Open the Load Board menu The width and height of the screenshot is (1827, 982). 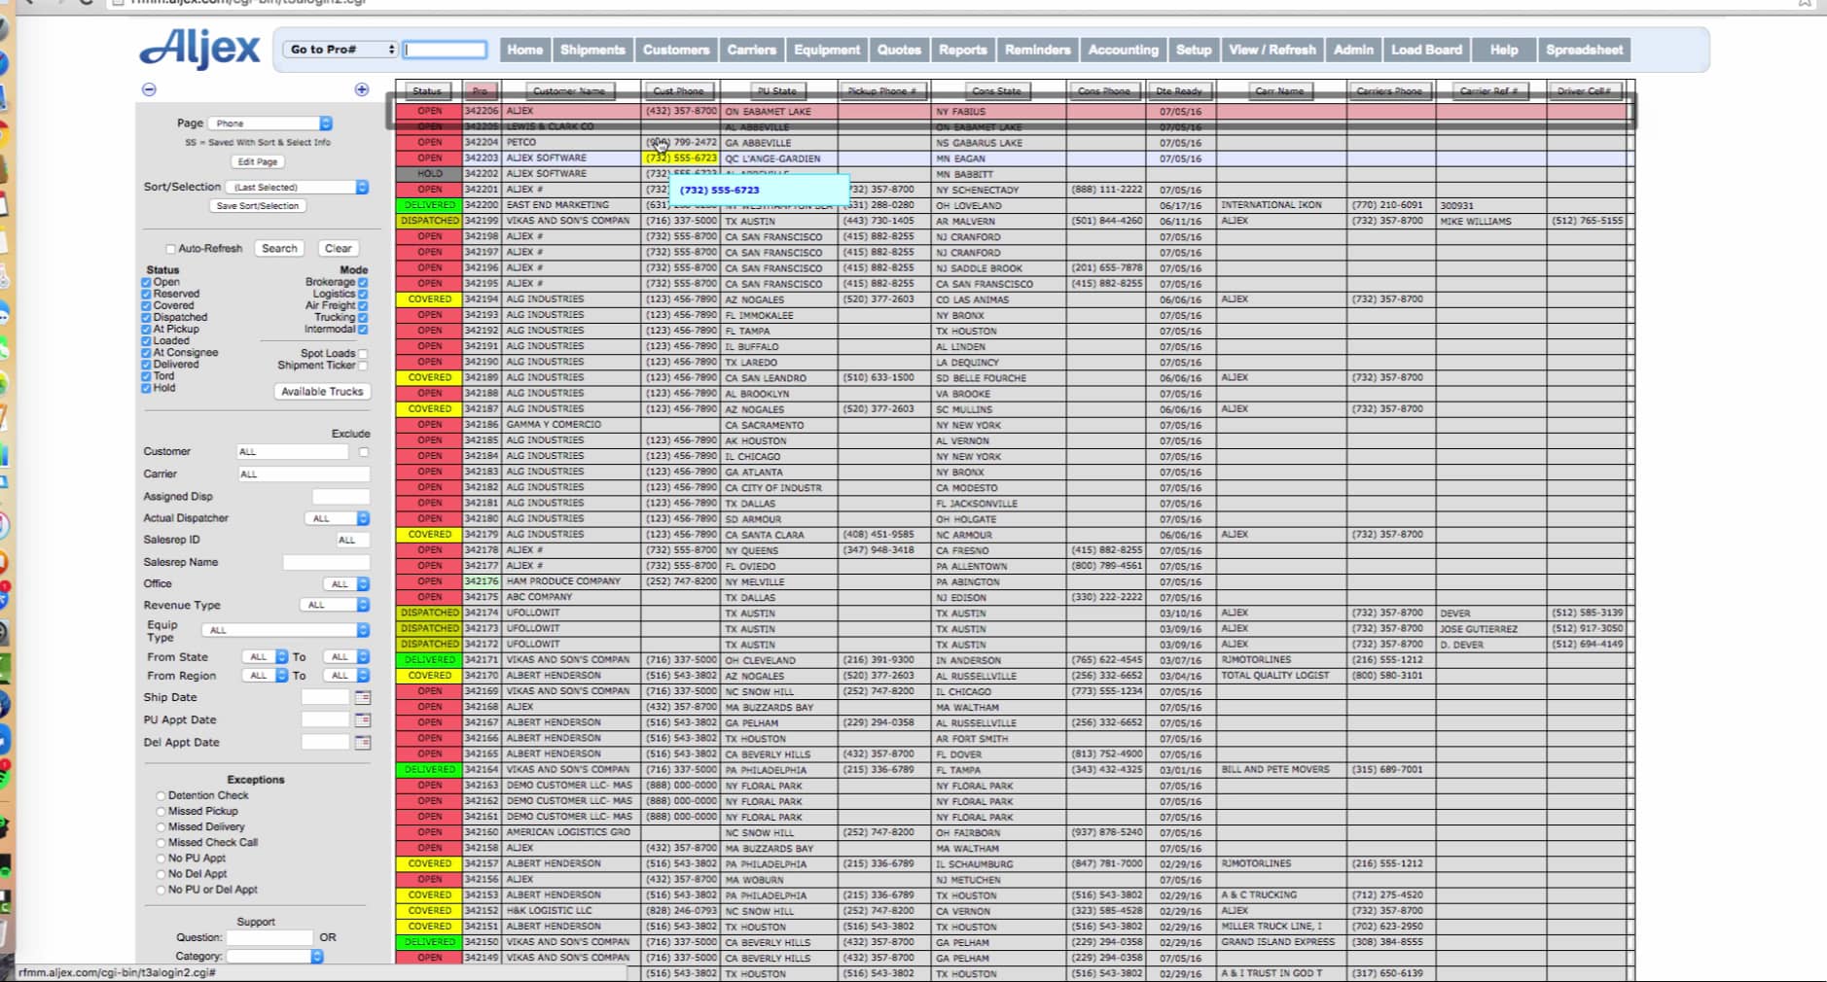pos(1426,50)
